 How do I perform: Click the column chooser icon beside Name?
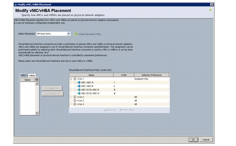pyautogui.click(x=37, y=80)
